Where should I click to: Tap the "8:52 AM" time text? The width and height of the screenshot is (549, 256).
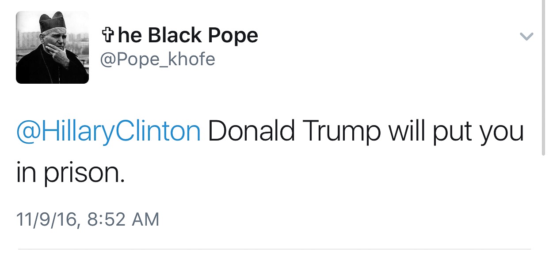click(x=123, y=219)
